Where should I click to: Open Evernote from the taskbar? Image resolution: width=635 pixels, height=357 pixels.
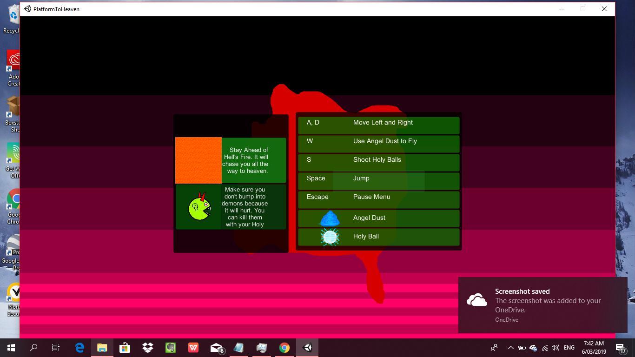(171, 348)
